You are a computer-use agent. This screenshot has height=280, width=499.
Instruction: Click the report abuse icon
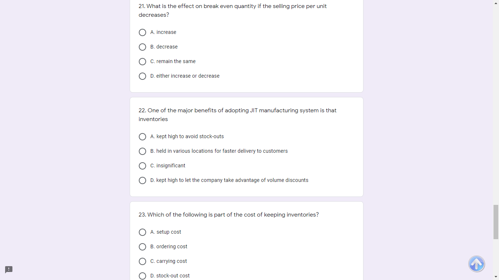click(8, 270)
